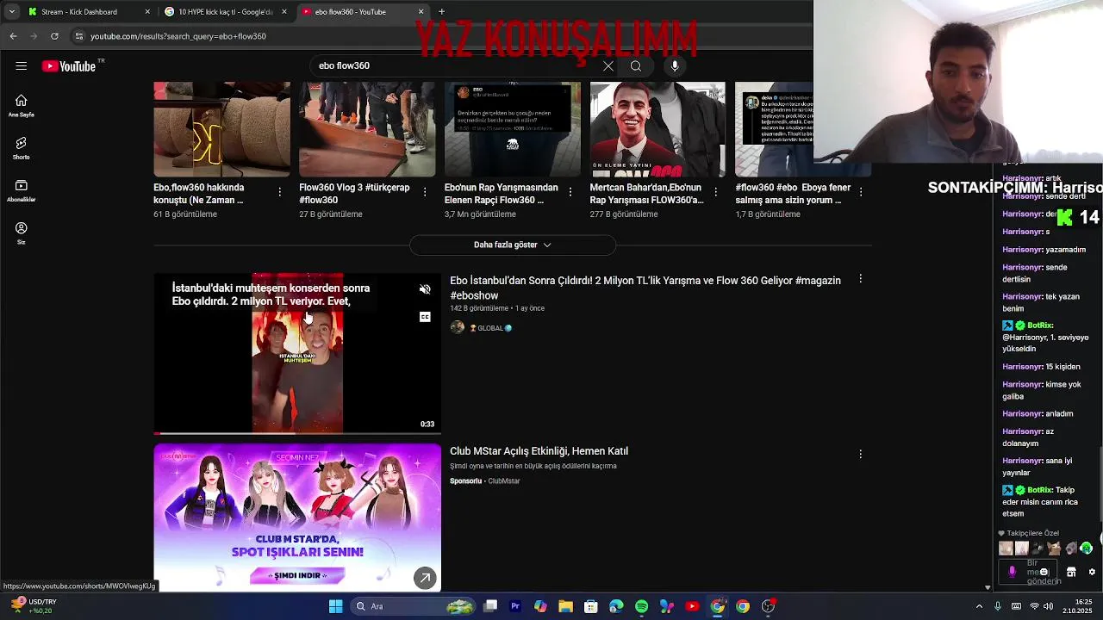Open the USD/TRY widget on taskbar
The height and width of the screenshot is (620, 1103).
[33, 606]
